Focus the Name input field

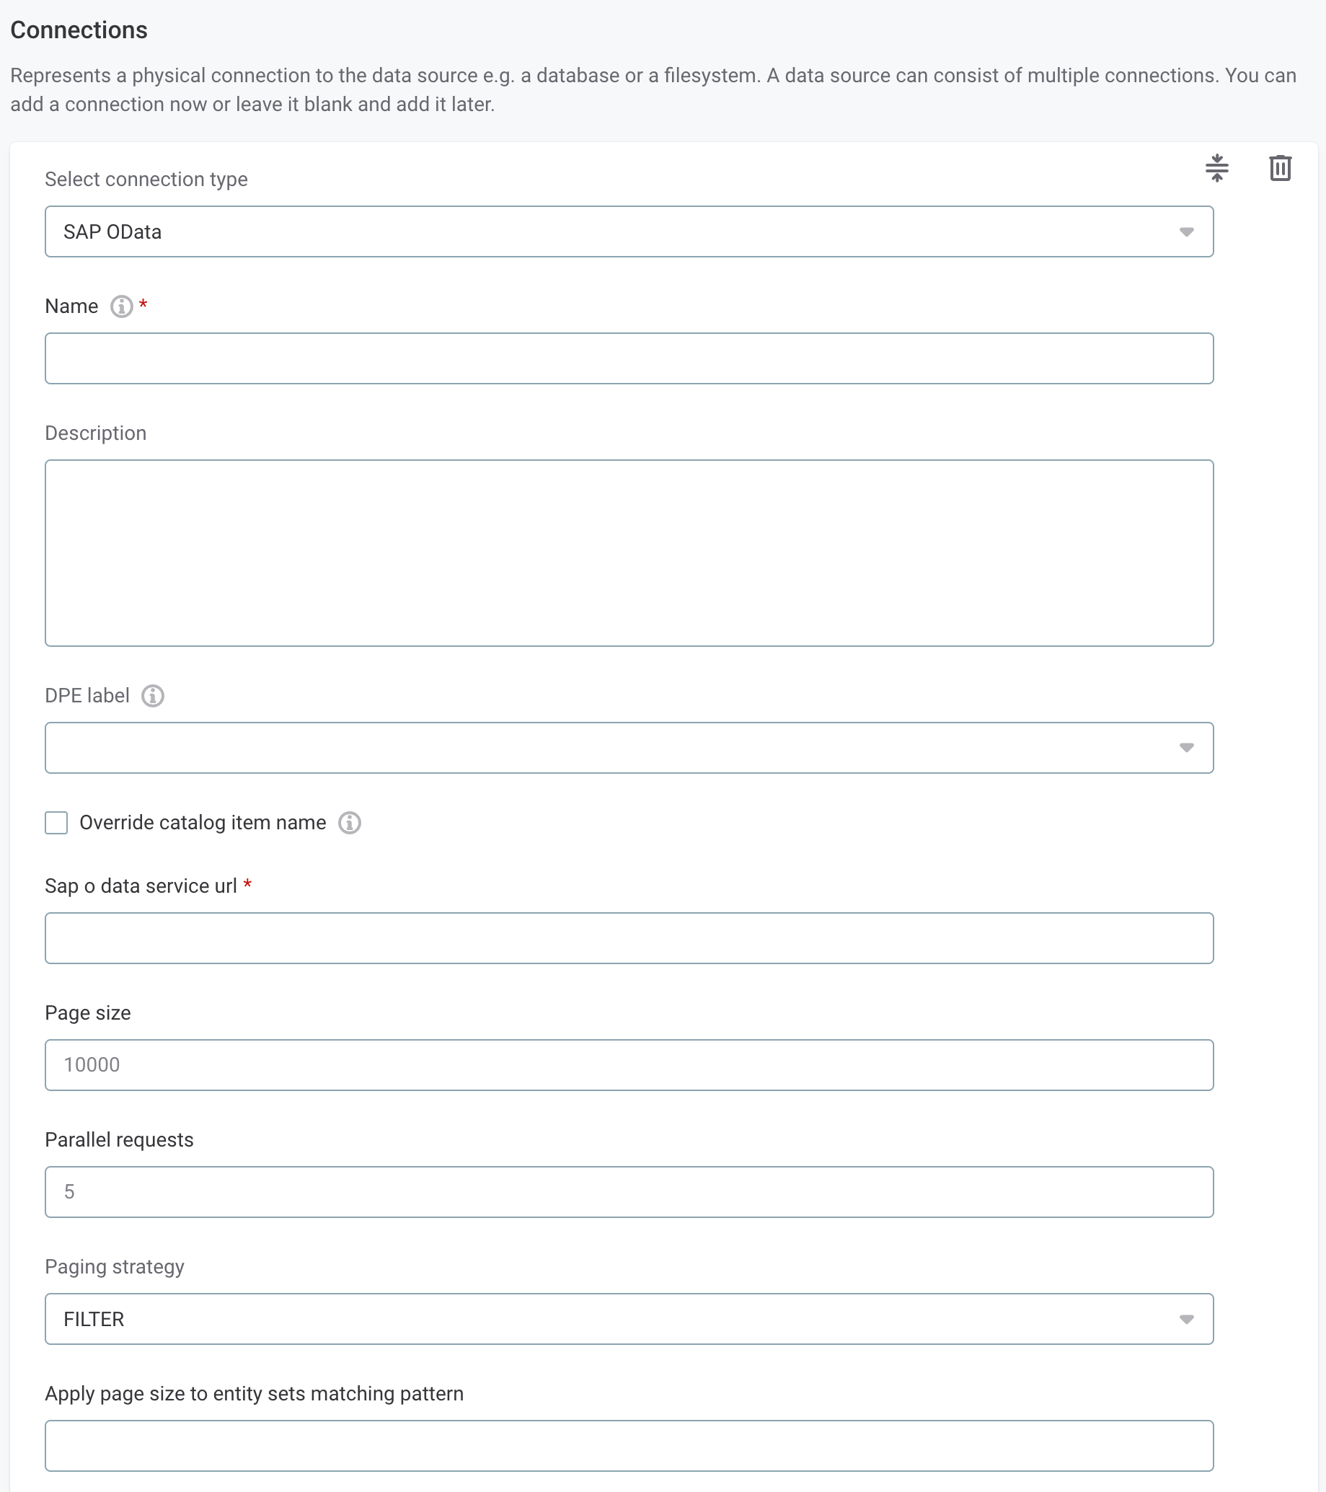click(629, 358)
